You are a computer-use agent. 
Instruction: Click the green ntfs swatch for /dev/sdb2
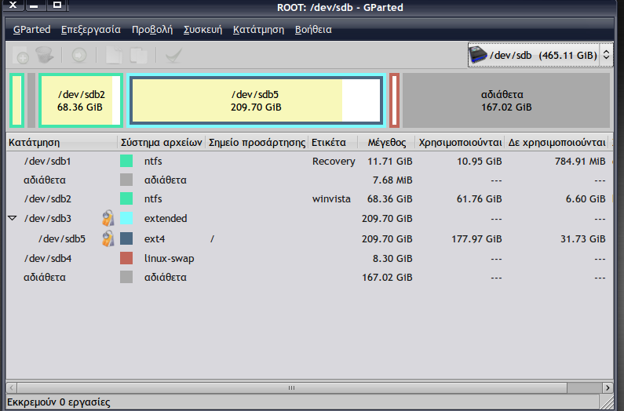tap(126, 198)
